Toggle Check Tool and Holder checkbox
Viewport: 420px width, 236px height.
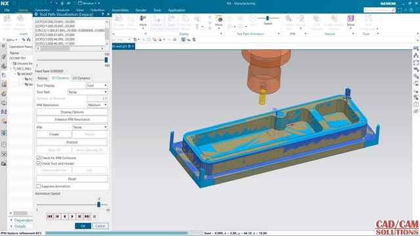pyautogui.click(x=39, y=163)
